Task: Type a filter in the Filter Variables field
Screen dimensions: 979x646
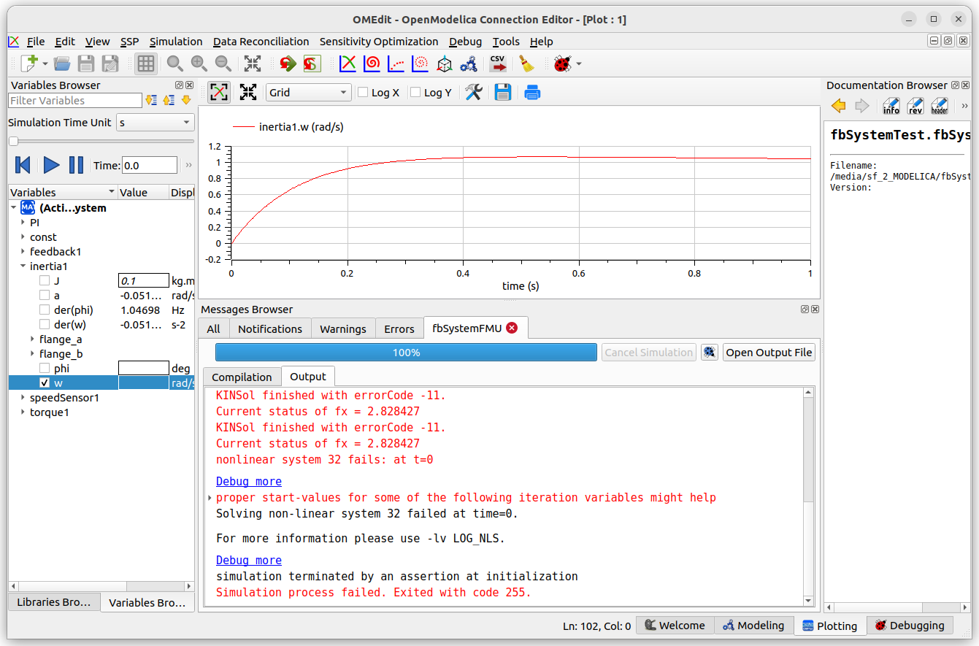Action: 74,100
